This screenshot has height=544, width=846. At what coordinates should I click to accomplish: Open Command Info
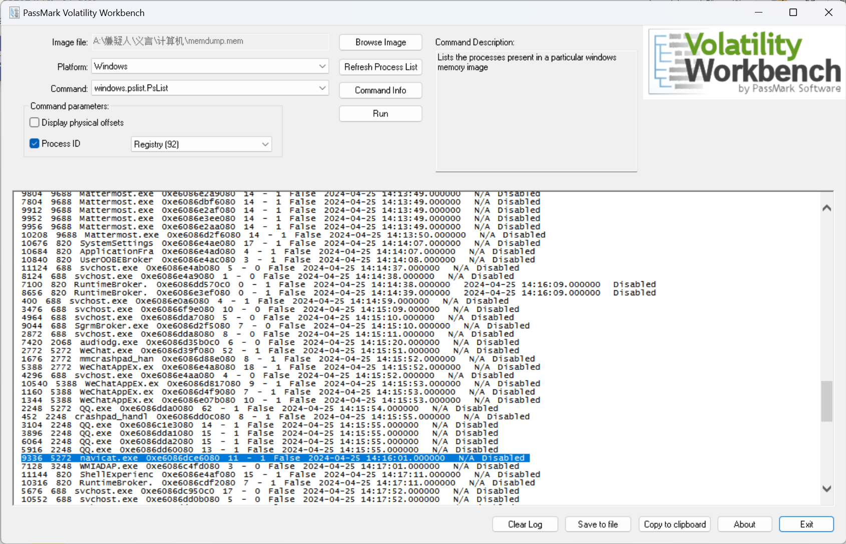380,91
